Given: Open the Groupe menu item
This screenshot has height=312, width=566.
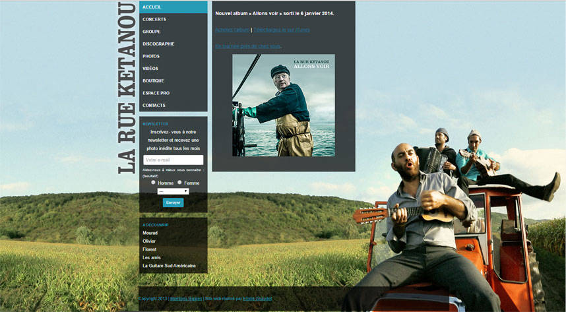Looking at the screenshot, I should (173, 32).
